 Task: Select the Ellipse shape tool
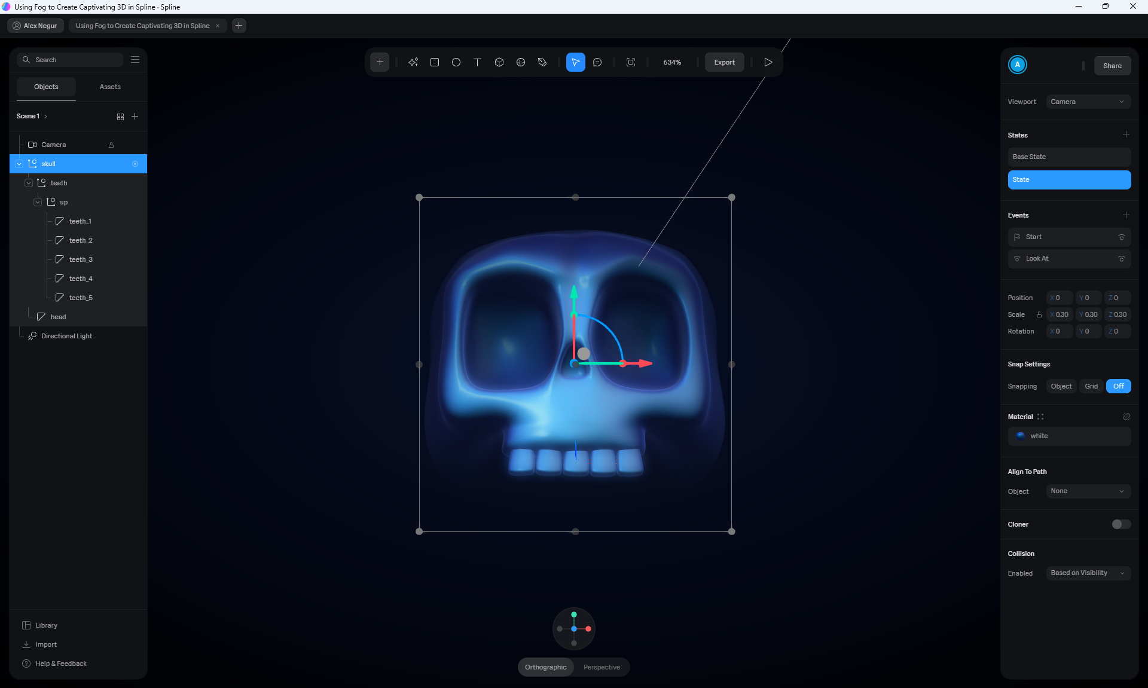click(456, 62)
